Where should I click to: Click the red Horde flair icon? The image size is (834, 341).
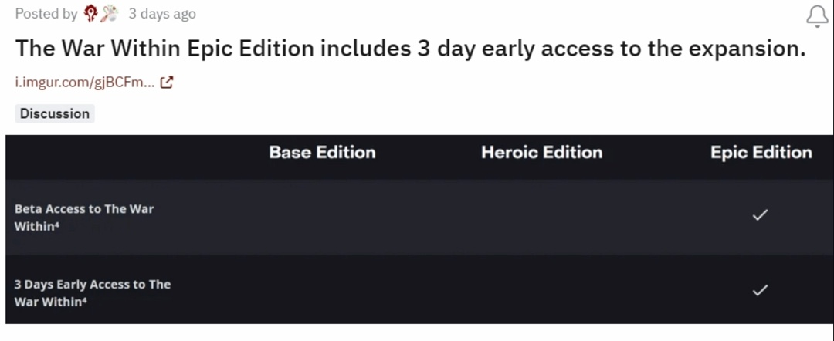(x=91, y=13)
